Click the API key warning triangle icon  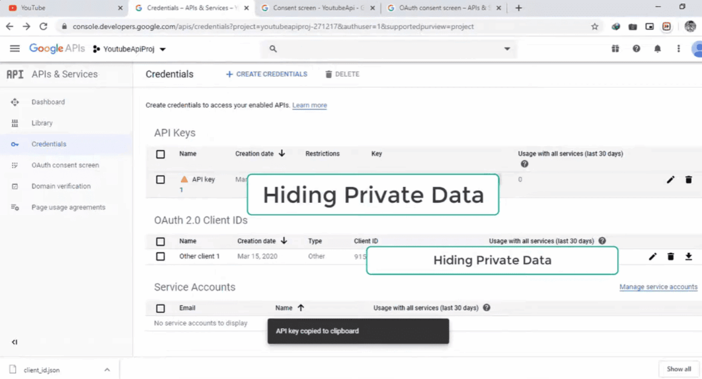click(x=184, y=179)
